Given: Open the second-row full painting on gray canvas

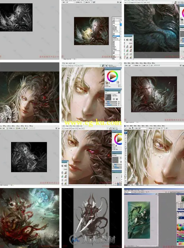Looking at the screenshot, I should click(x=154, y=93).
